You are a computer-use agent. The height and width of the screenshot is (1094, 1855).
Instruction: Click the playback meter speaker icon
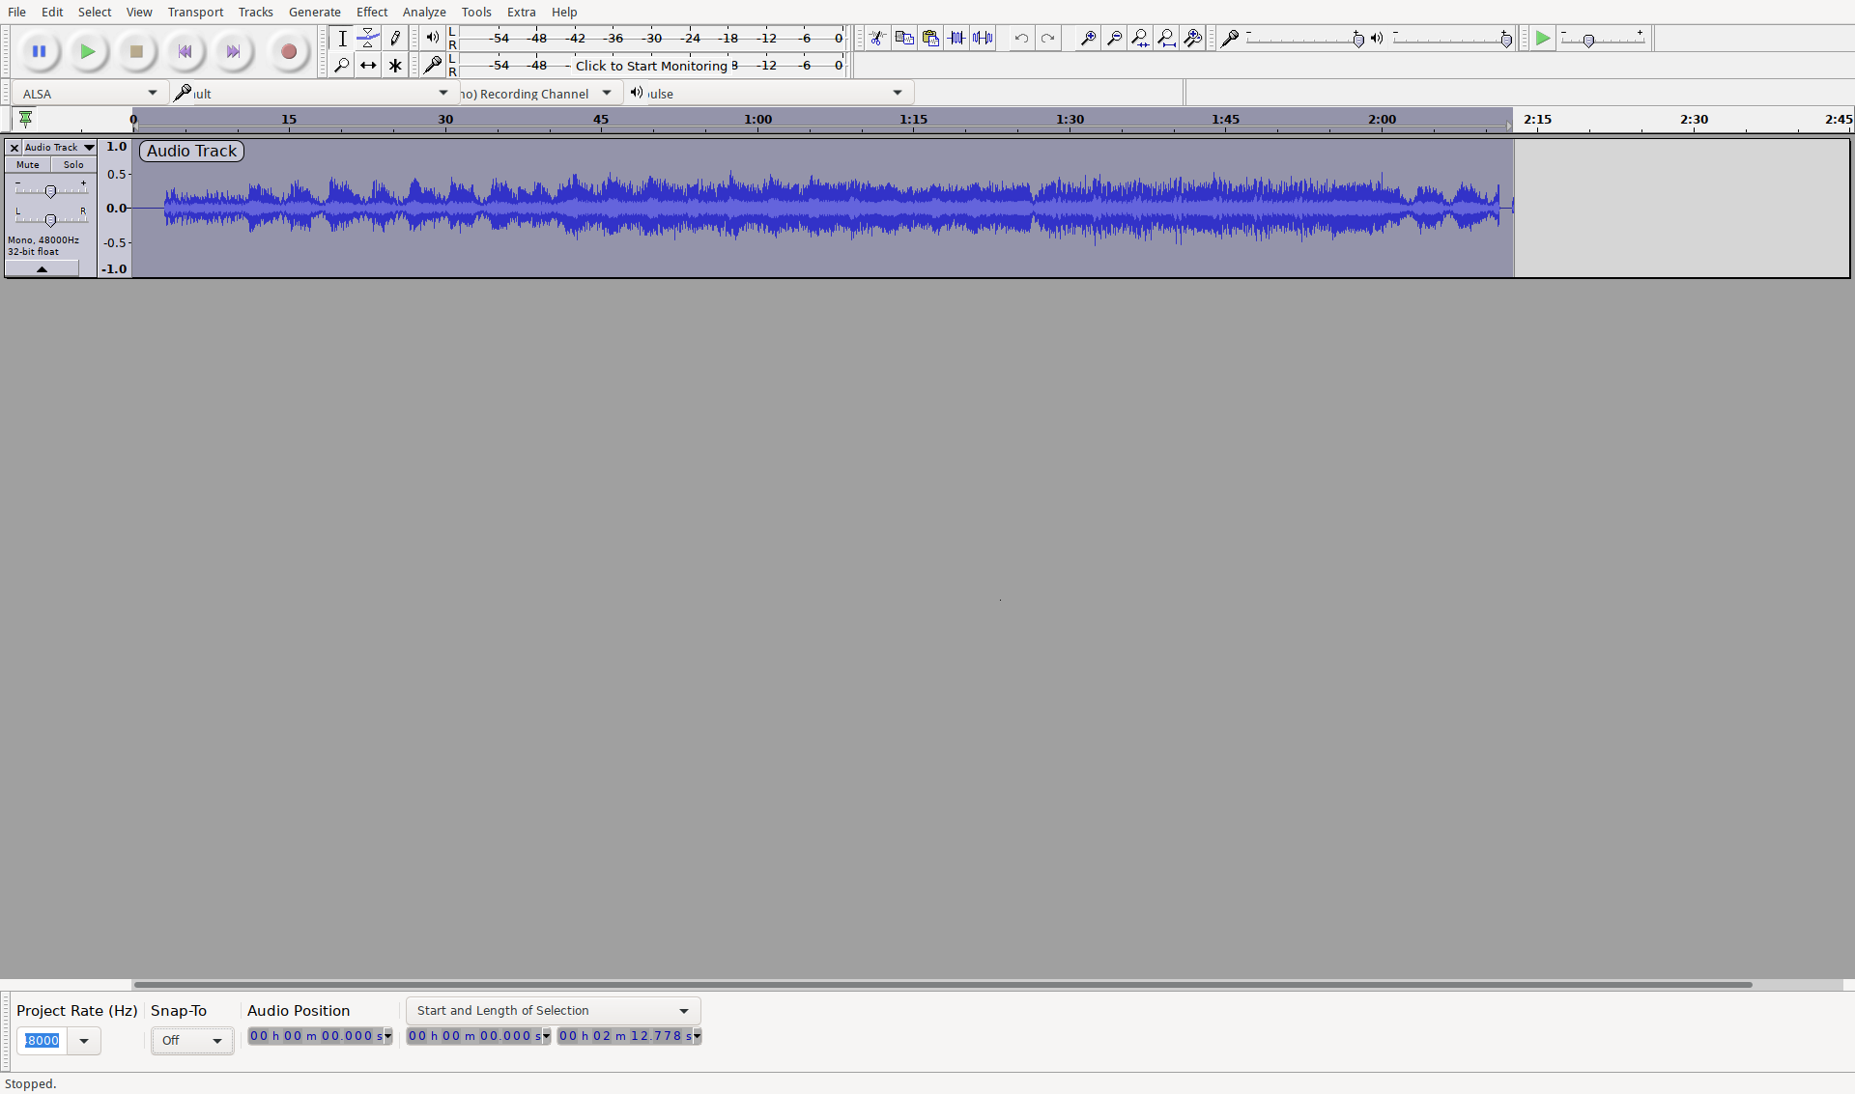(x=432, y=38)
